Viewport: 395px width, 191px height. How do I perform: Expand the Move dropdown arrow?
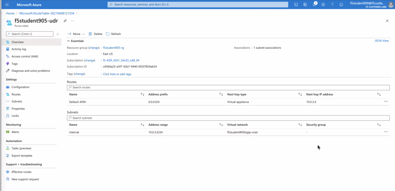(83, 34)
